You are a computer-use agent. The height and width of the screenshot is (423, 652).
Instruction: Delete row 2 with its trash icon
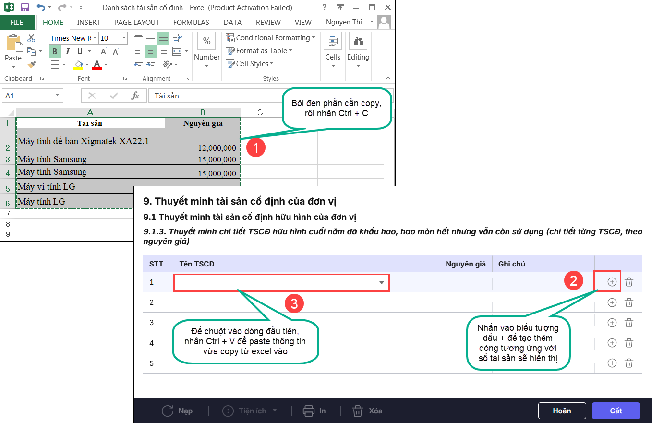(x=629, y=302)
